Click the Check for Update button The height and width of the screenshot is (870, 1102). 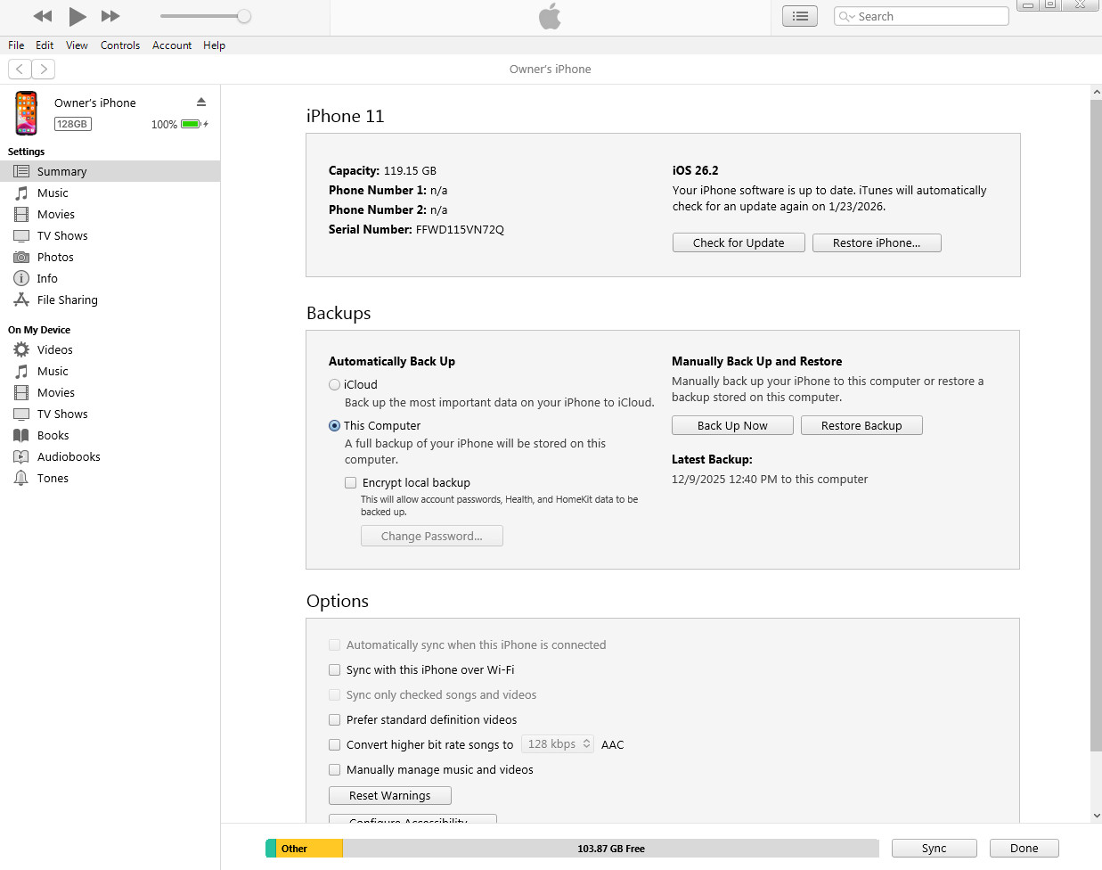coord(739,242)
